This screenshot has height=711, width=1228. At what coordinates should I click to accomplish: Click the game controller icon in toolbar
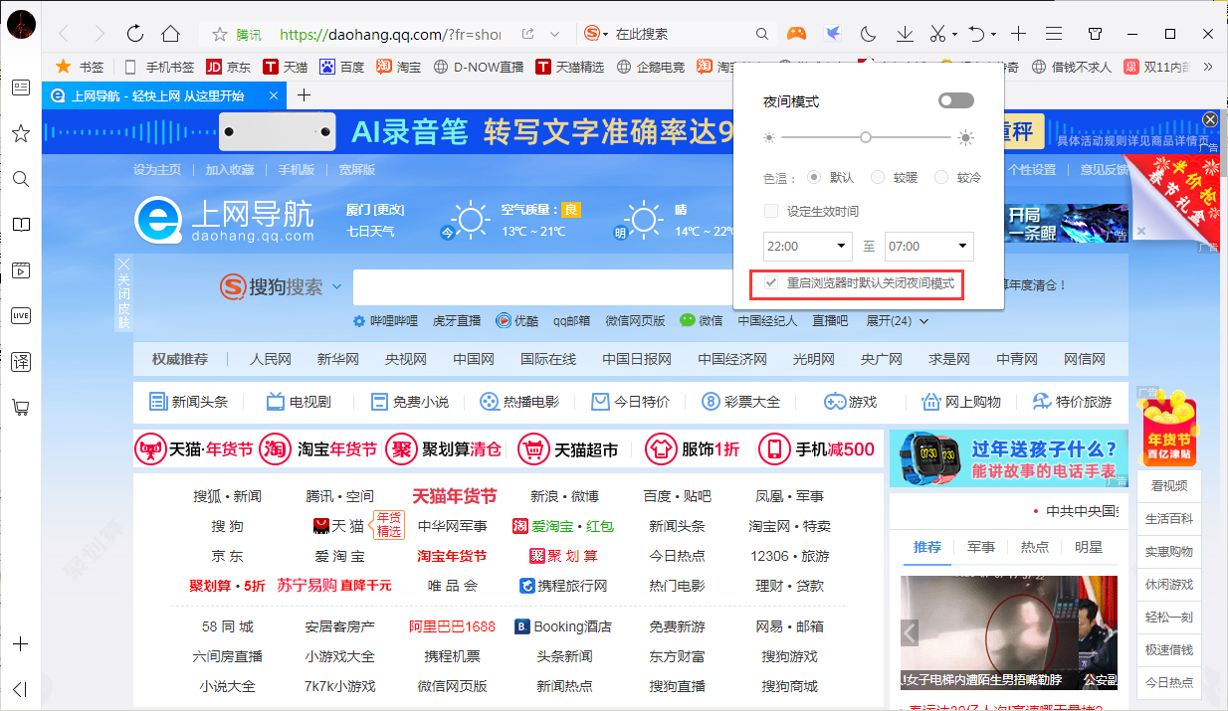tap(796, 33)
